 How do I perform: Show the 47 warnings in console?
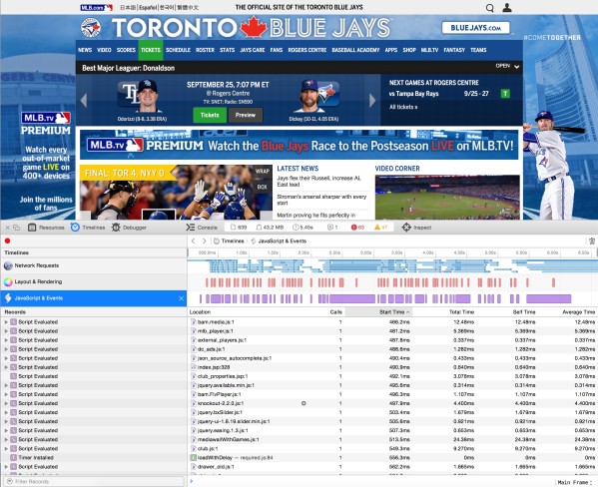(x=380, y=228)
